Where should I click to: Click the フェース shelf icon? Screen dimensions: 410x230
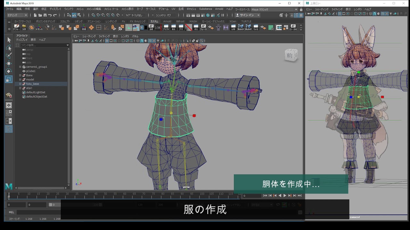tap(203, 27)
